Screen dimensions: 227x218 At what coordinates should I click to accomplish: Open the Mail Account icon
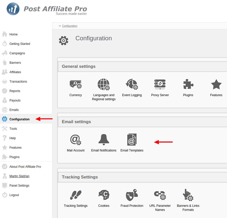pyautogui.click(x=76, y=140)
